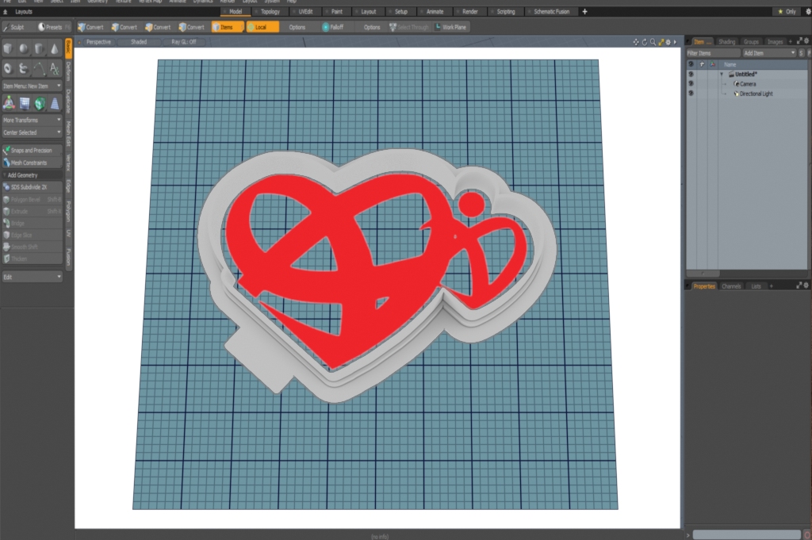The width and height of the screenshot is (812, 540).
Task: Toggle the Only favorites button
Action: pyautogui.click(x=786, y=12)
